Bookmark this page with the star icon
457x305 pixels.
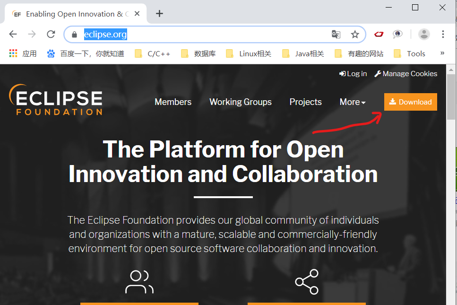[x=355, y=35]
